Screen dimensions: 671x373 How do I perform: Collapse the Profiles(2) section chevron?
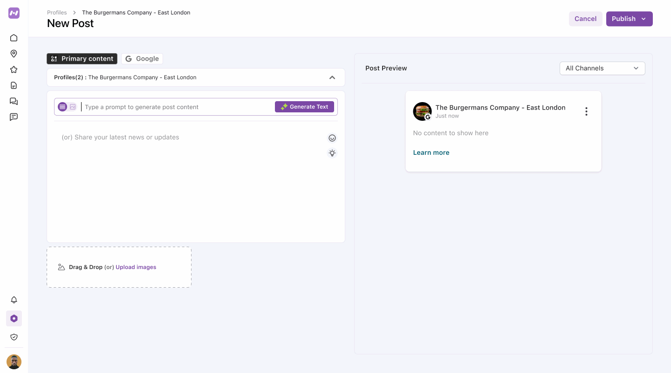tap(332, 77)
